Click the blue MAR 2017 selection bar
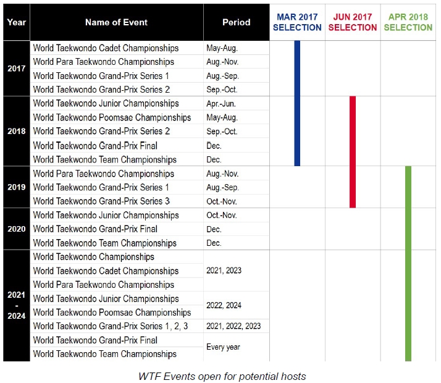Viewport: 441px width, 383px height. click(x=297, y=103)
